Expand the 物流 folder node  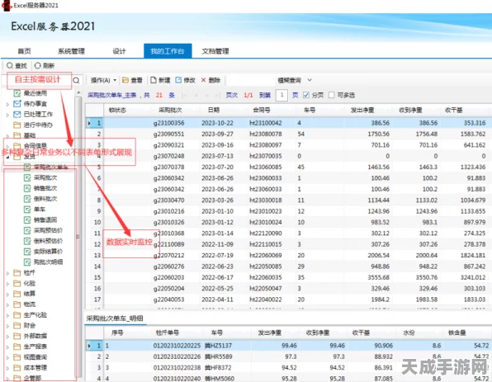pyautogui.click(x=8, y=304)
